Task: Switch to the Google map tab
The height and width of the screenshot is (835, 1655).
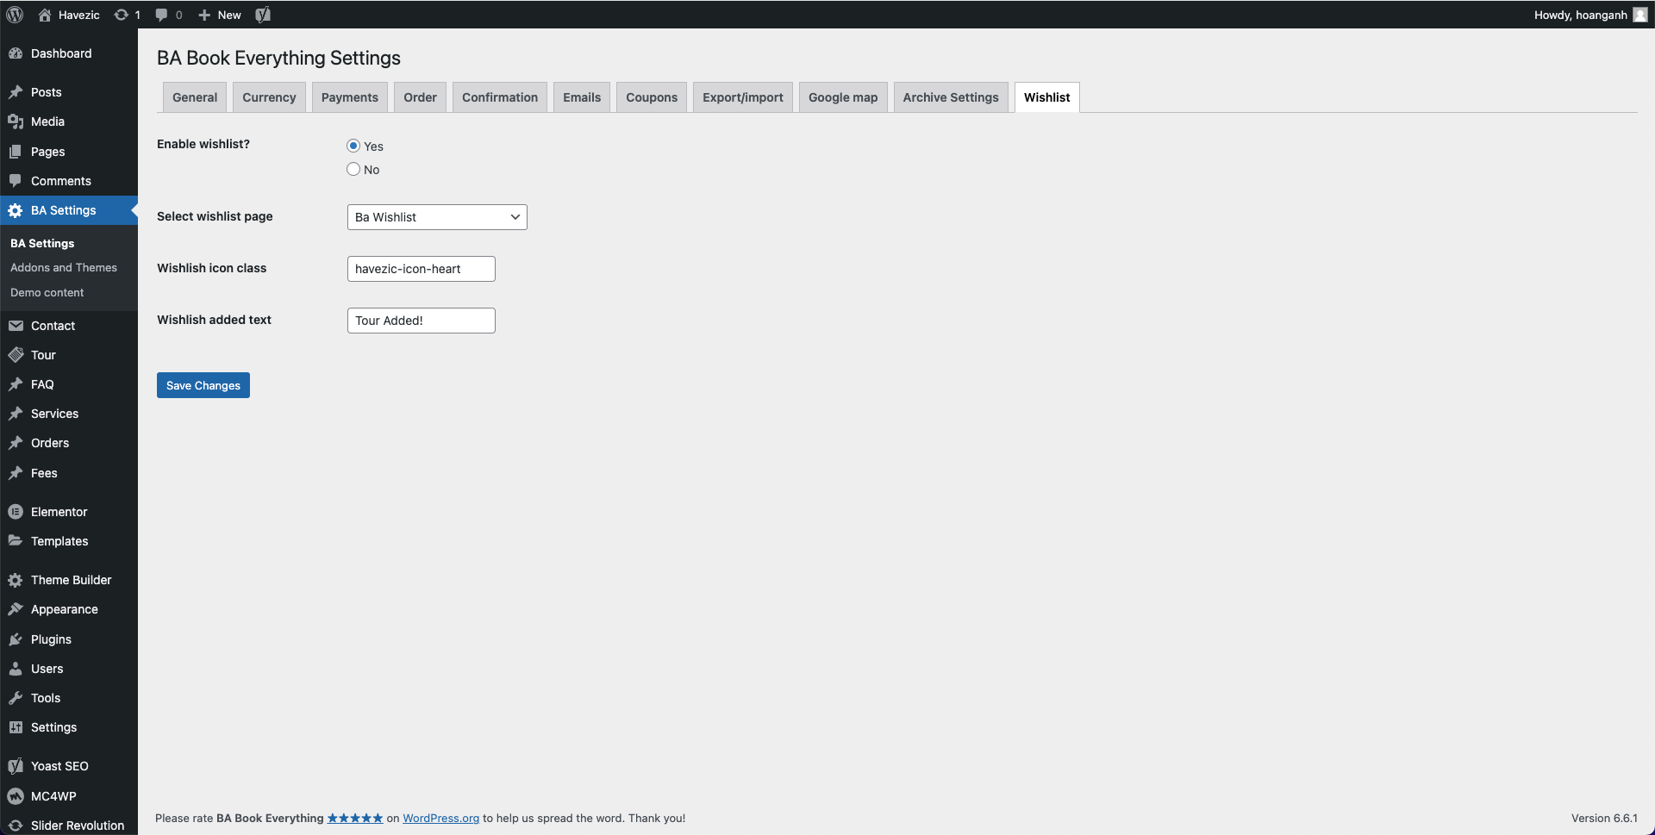Action: click(x=843, y=97)
